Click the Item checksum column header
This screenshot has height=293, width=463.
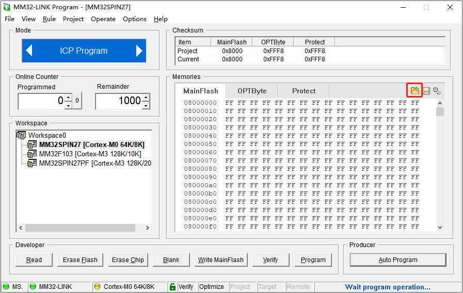193,42
